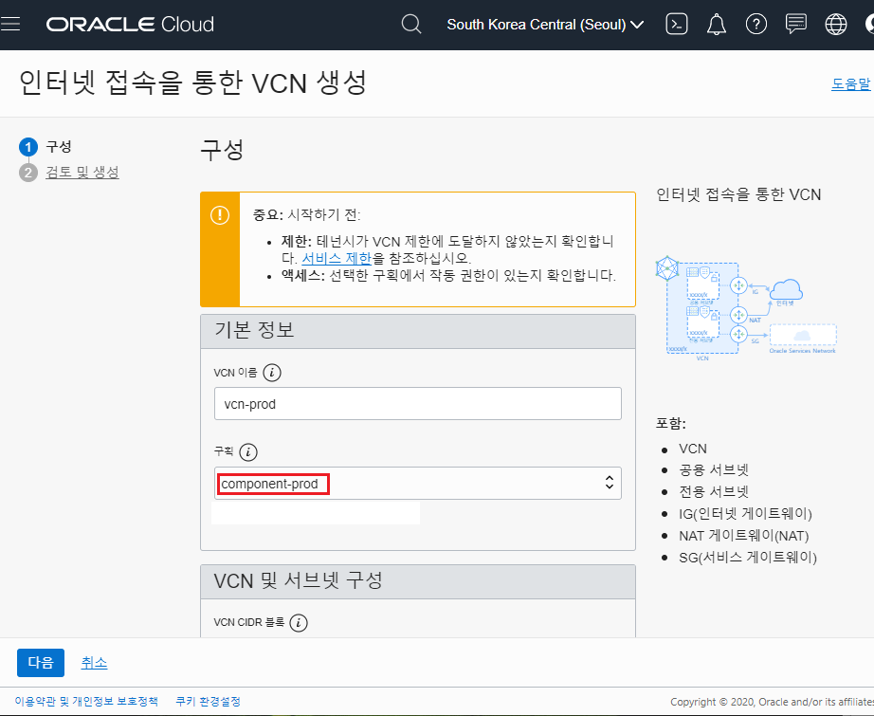This screenshot has height=716, width=874.
Task: Click the 공용 서브넷 list item
Action: coord(714,470)
